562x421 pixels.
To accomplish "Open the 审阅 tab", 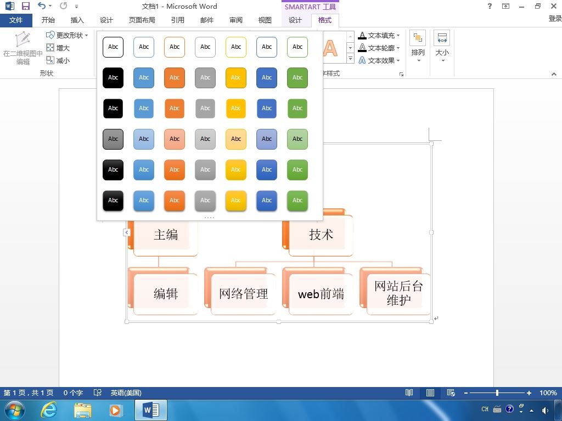I will pos(236,20).
